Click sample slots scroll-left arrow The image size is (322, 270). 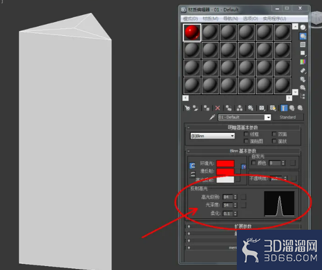pyautogui.click(x=186, y=98)
